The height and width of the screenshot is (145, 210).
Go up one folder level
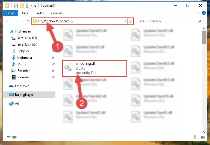coord(28,21)
